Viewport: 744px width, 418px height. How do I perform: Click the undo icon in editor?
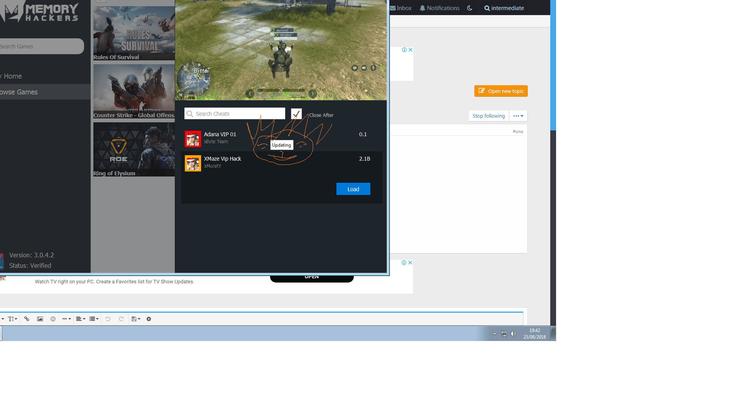(x=108, y=319)
